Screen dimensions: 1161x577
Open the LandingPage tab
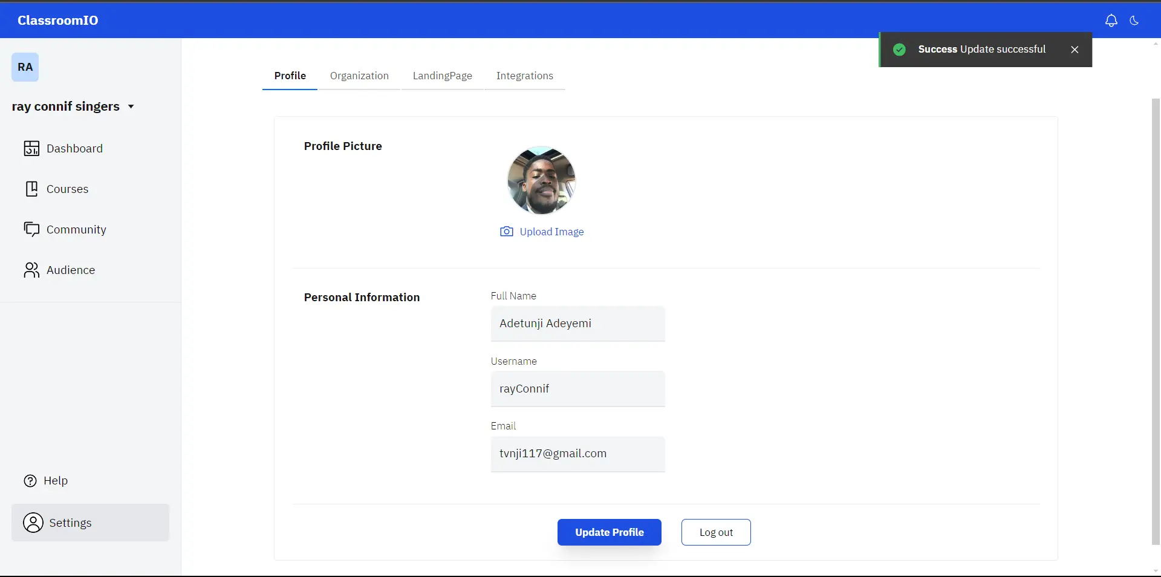click(442, 76)
